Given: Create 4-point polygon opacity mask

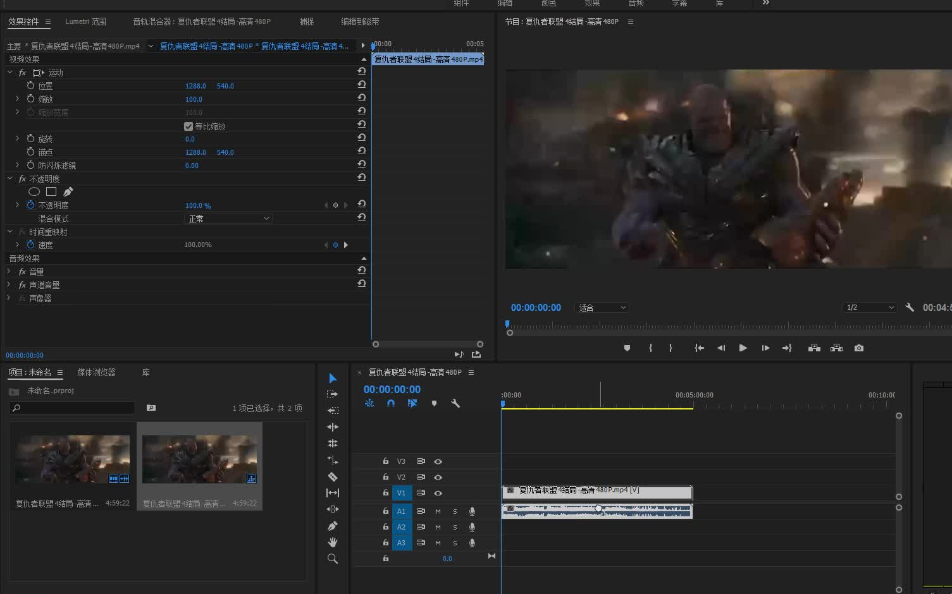Looking at the screenshot, I should click(51, 191).
